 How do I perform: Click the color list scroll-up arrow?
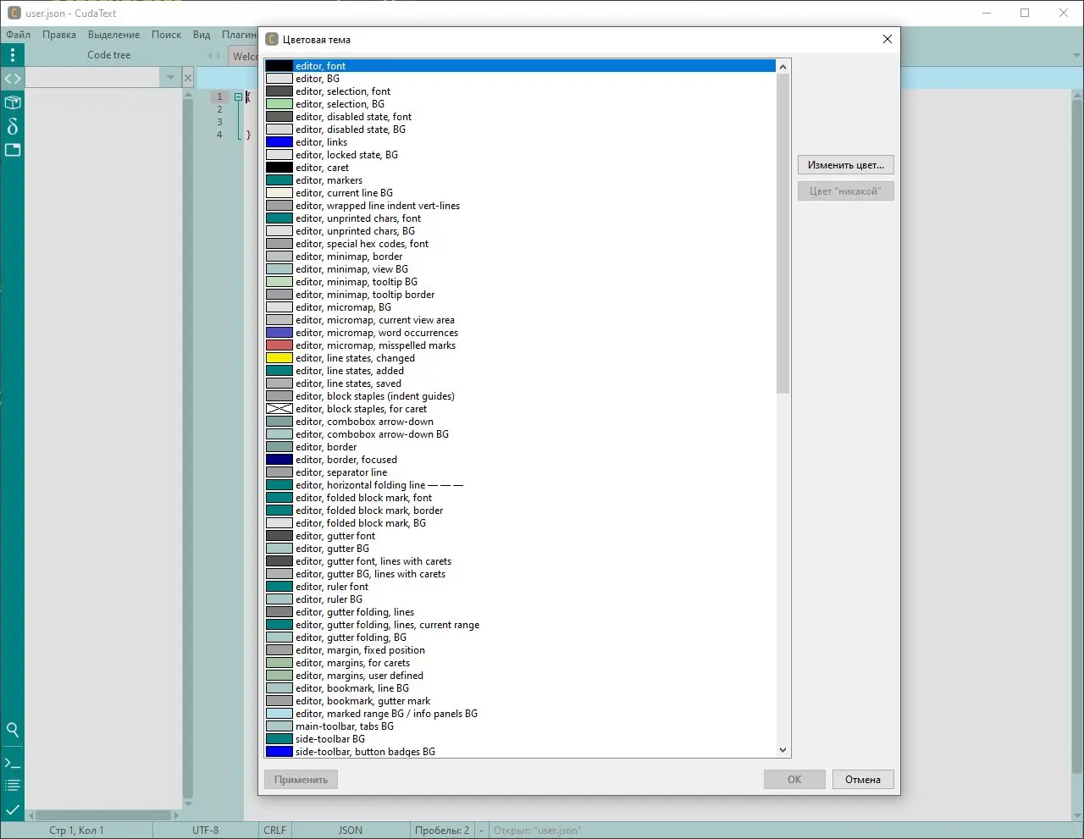(783, 67)
